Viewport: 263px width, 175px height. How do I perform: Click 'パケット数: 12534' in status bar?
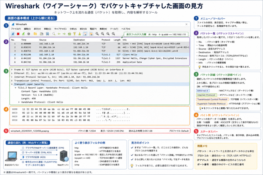coord(87,131)
